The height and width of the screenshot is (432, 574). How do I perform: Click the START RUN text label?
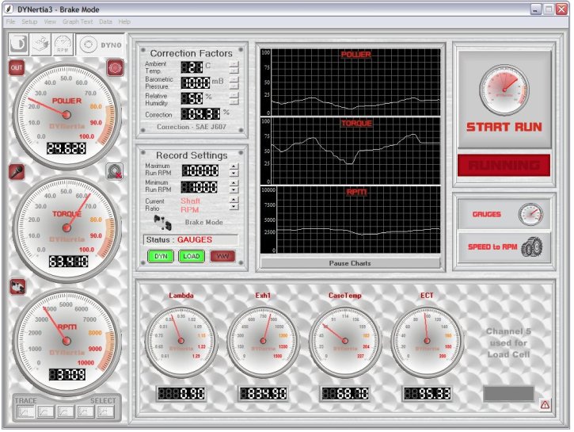504,127
